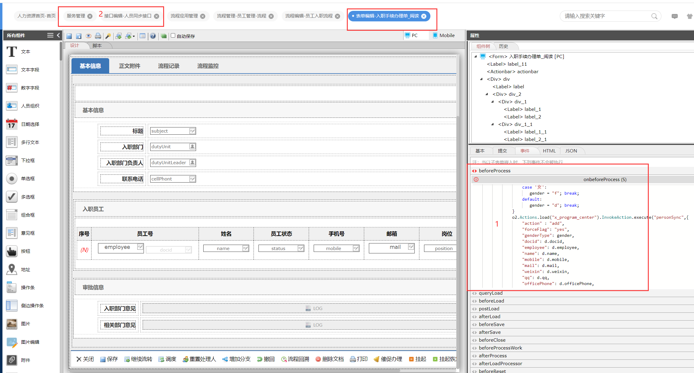Click the magic wand toolbar icon
The image size is (694, 373).
point(108,36)
